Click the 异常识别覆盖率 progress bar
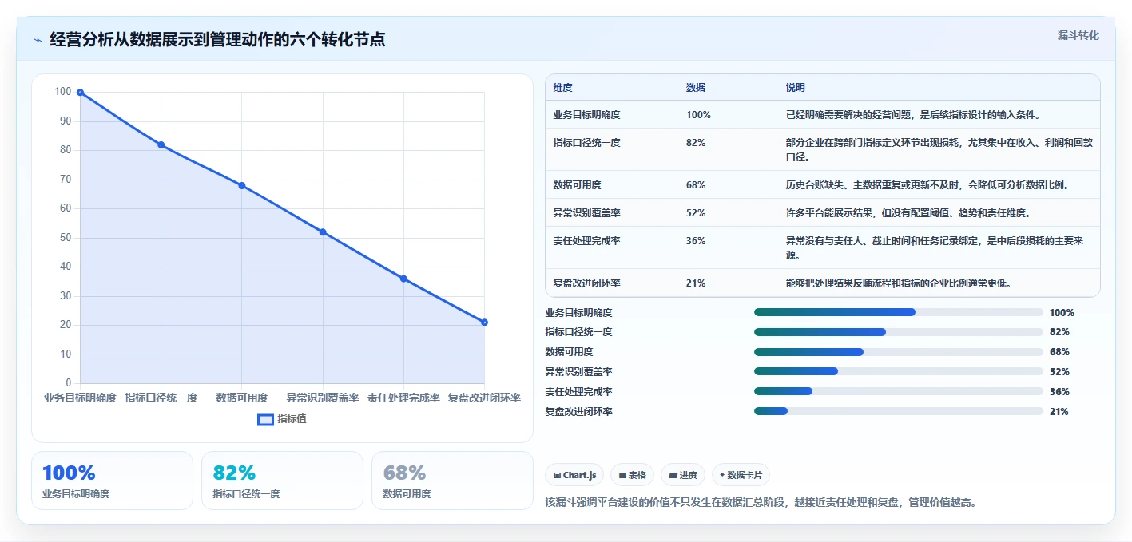Viewport: 1132px width, 542px height. pos(899,371)
